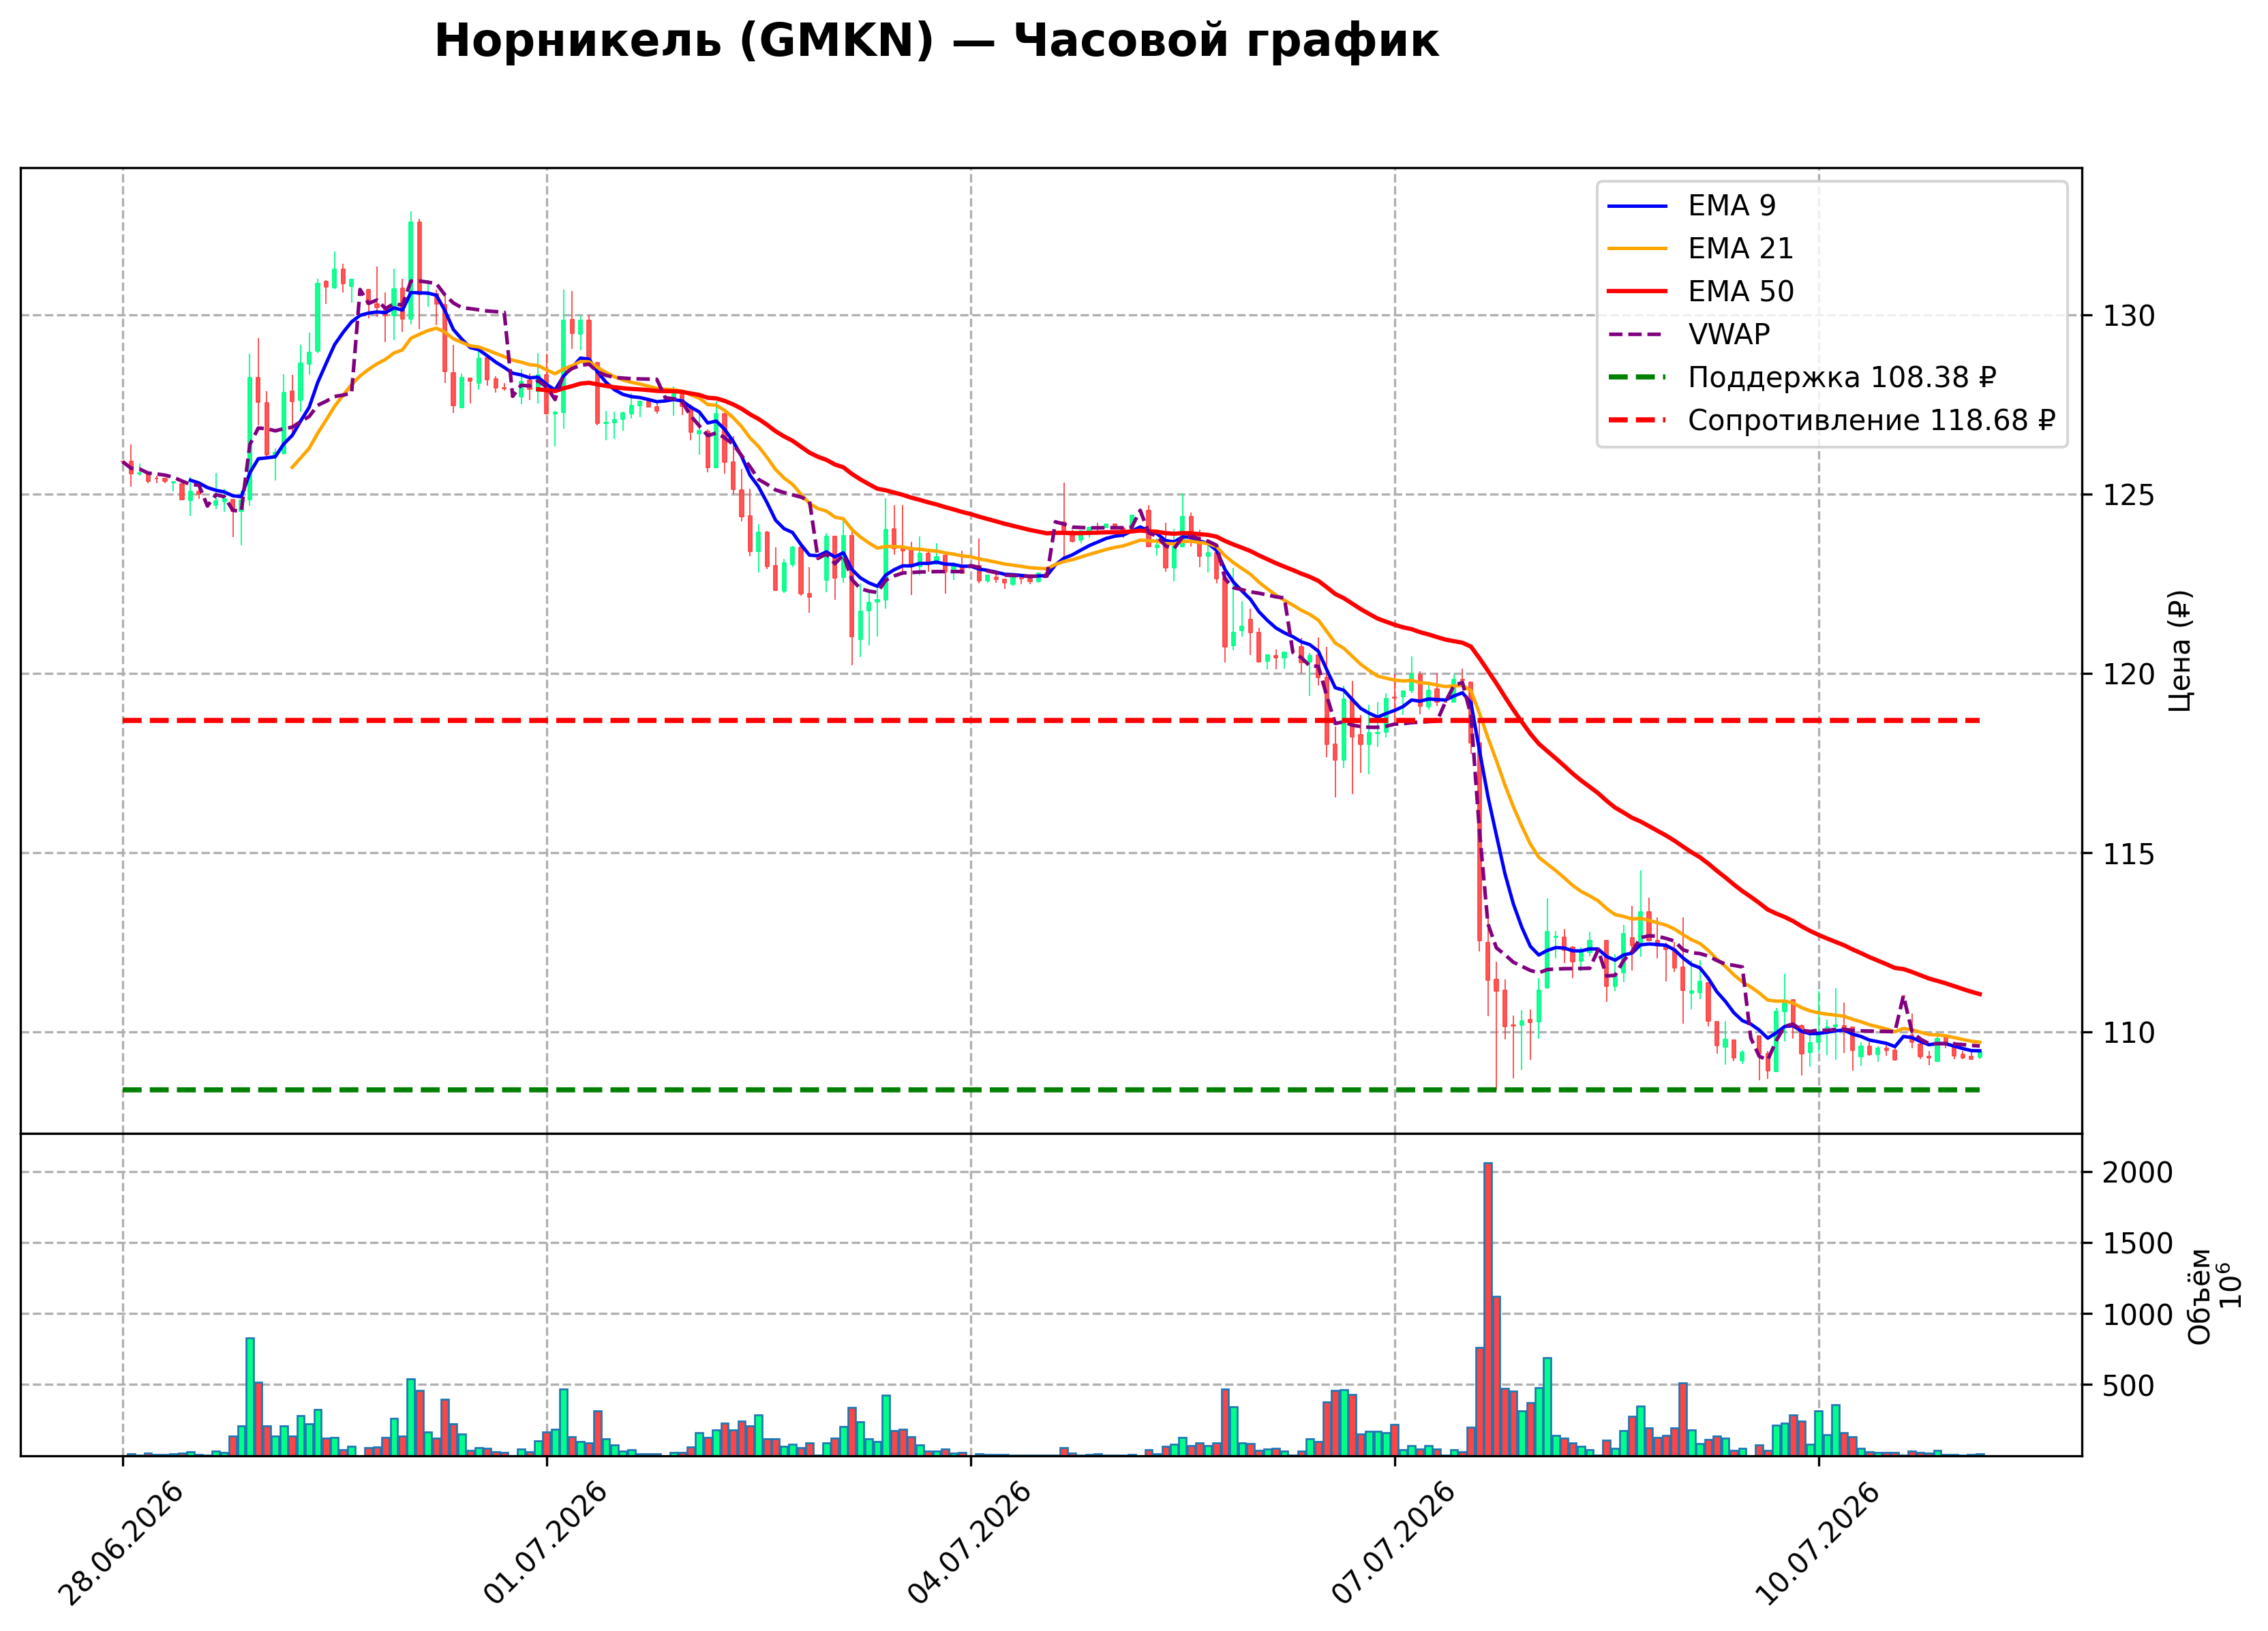Click the green dashed support legend sample
This screenshot has width=2268, height=1631.
tap(1637, 378)
